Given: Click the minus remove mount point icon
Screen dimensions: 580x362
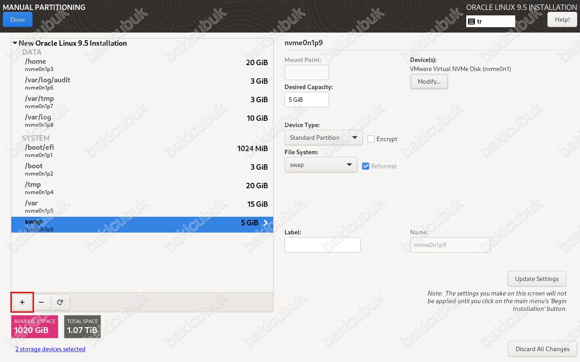Looking at the screenshot, I should (41, 302).
